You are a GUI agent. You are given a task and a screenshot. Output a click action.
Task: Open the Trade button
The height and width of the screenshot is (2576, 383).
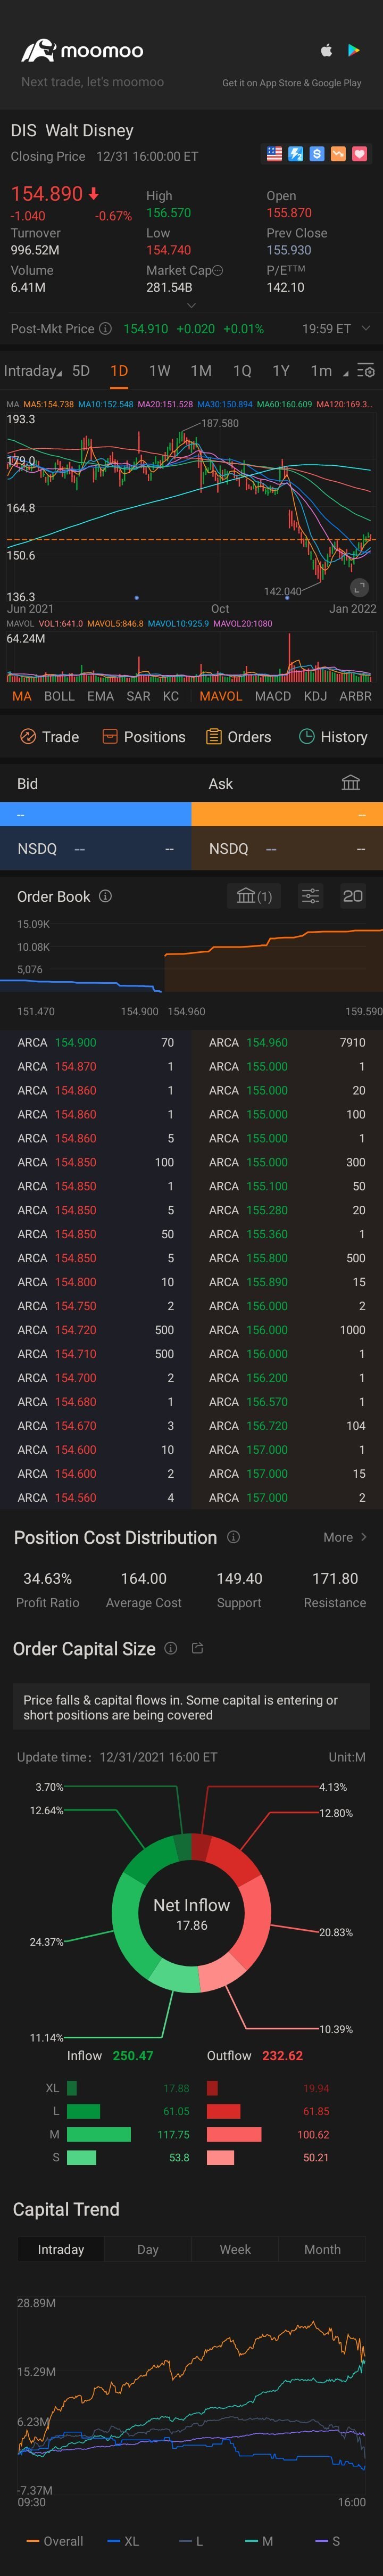click(x=50, y=737)
